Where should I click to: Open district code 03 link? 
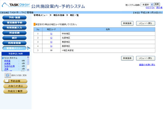pyautogui.click(x=51, y=42)
